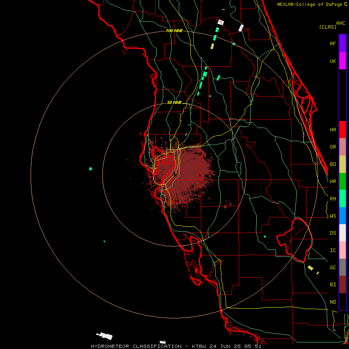Screen dimensions: 349x349
Task: Click the 'HHC' product label
Action: coord(341,23)
